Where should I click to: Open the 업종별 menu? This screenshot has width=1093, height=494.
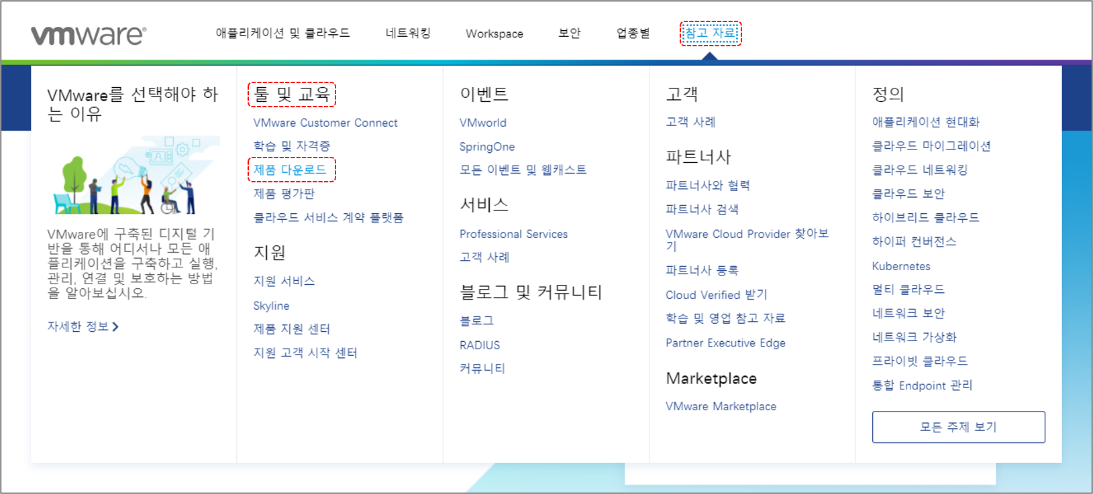633,33
